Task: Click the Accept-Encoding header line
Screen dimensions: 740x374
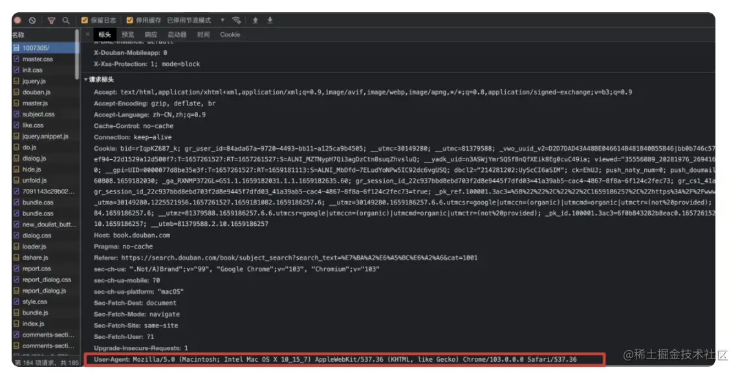Action: click(x=155, y=104)
